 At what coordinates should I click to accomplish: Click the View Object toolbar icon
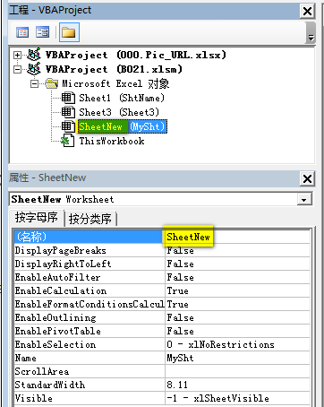(42, 32)
